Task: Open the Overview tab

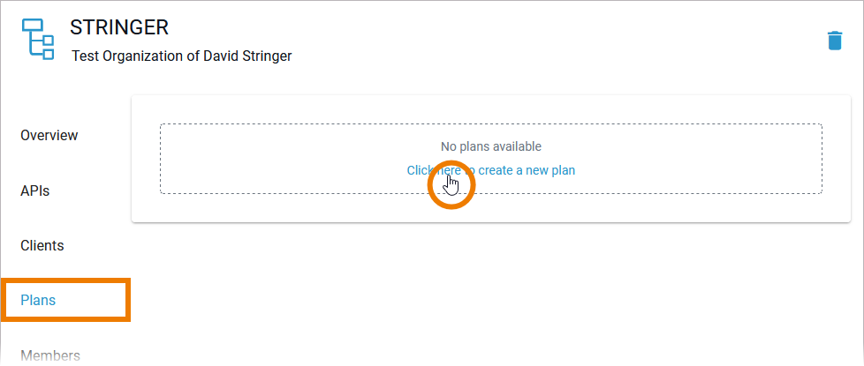Action: click(49, 136)
